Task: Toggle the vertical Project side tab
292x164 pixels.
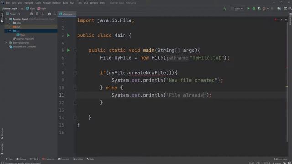Action: coord(2,18)
